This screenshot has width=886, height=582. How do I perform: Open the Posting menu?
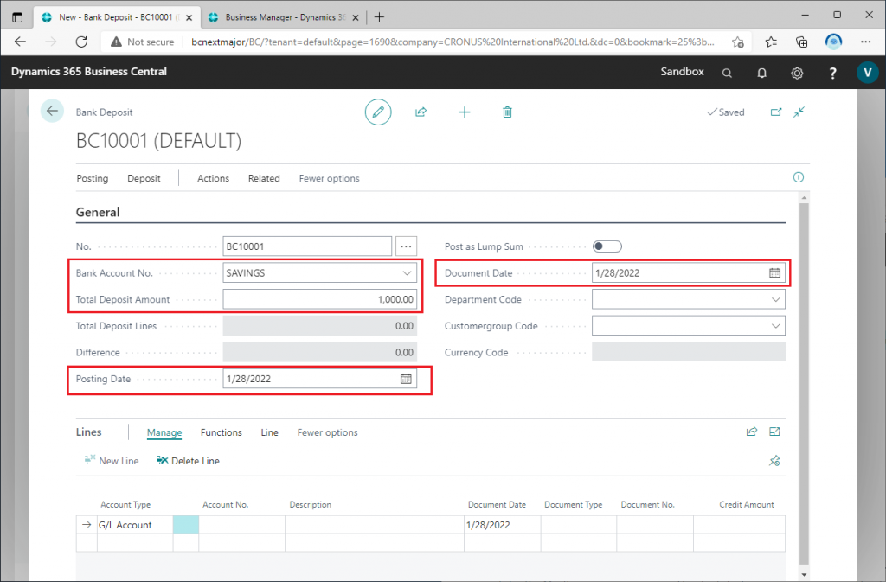click(92, 178)
